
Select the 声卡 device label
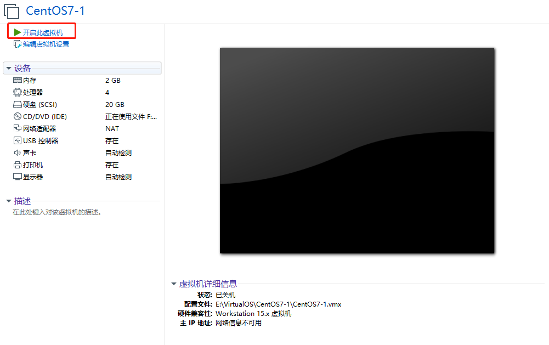click(30, 152)
